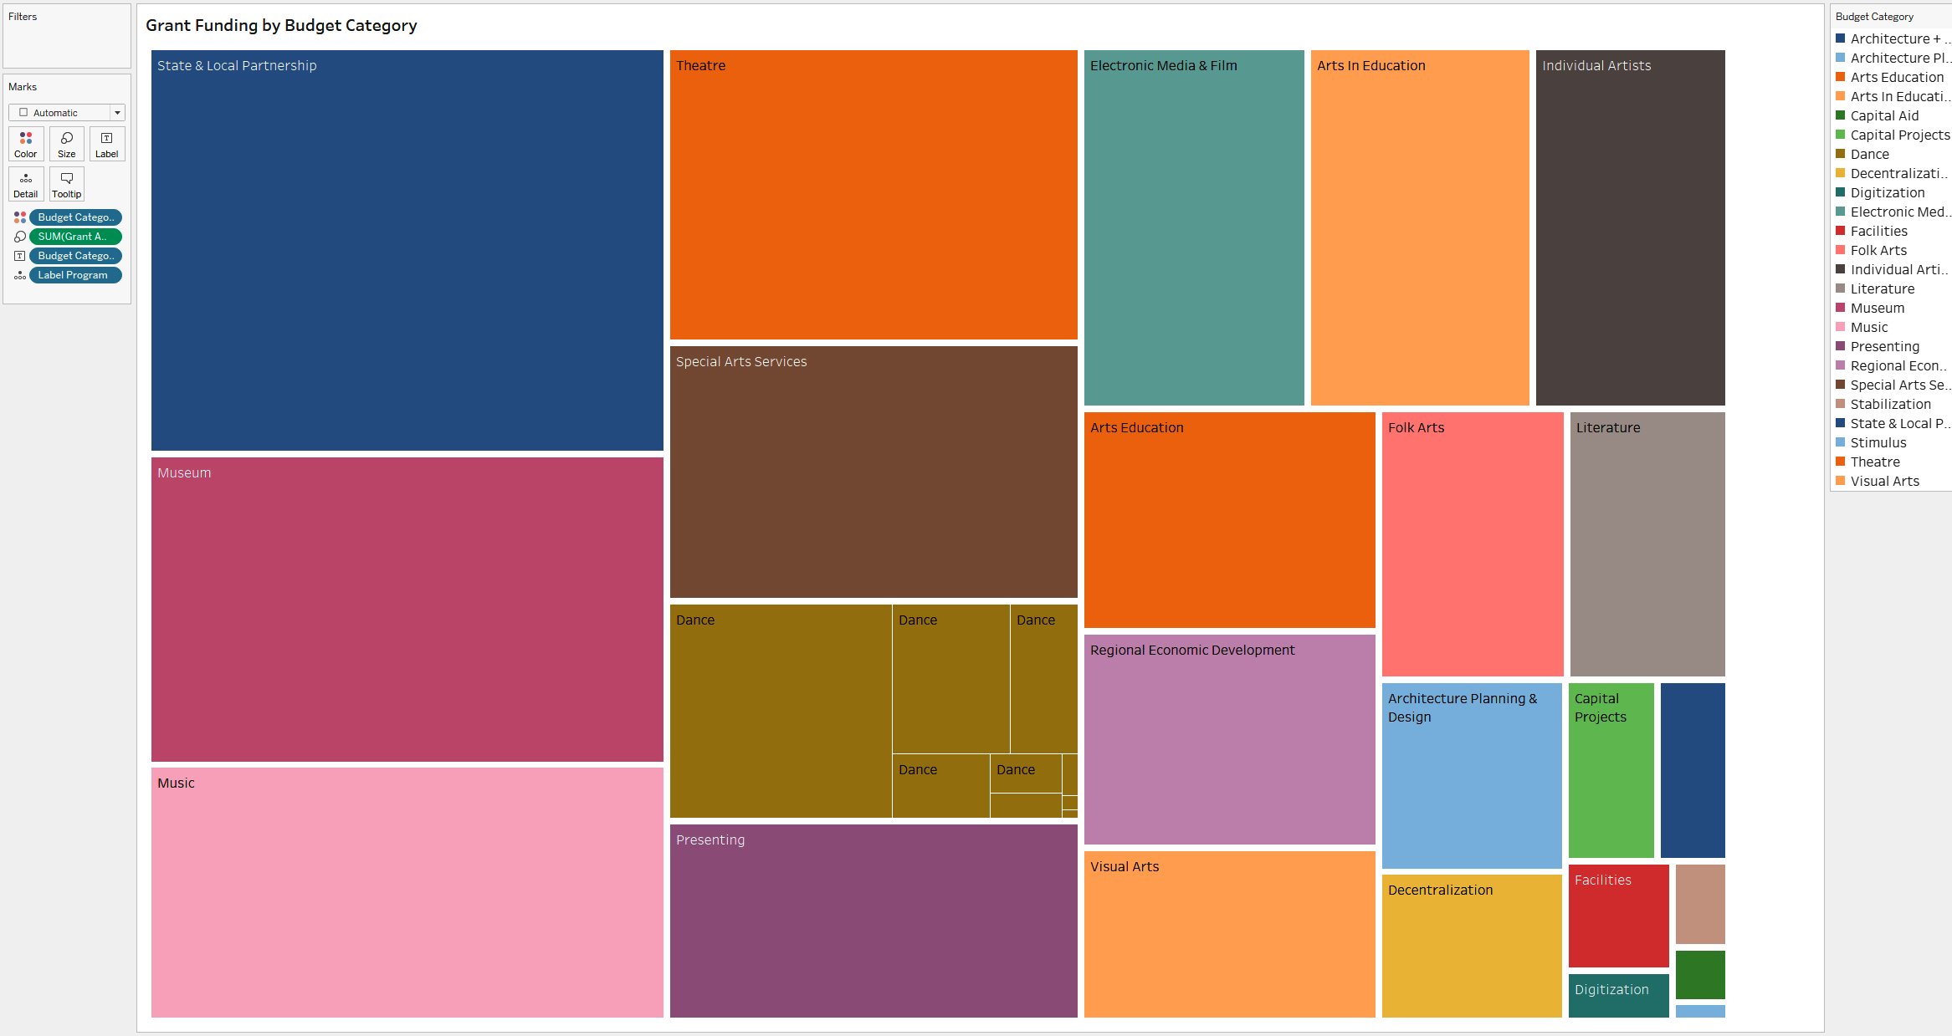Open the Color marks card
1952x1036 pixels.
tap(26, 144)
